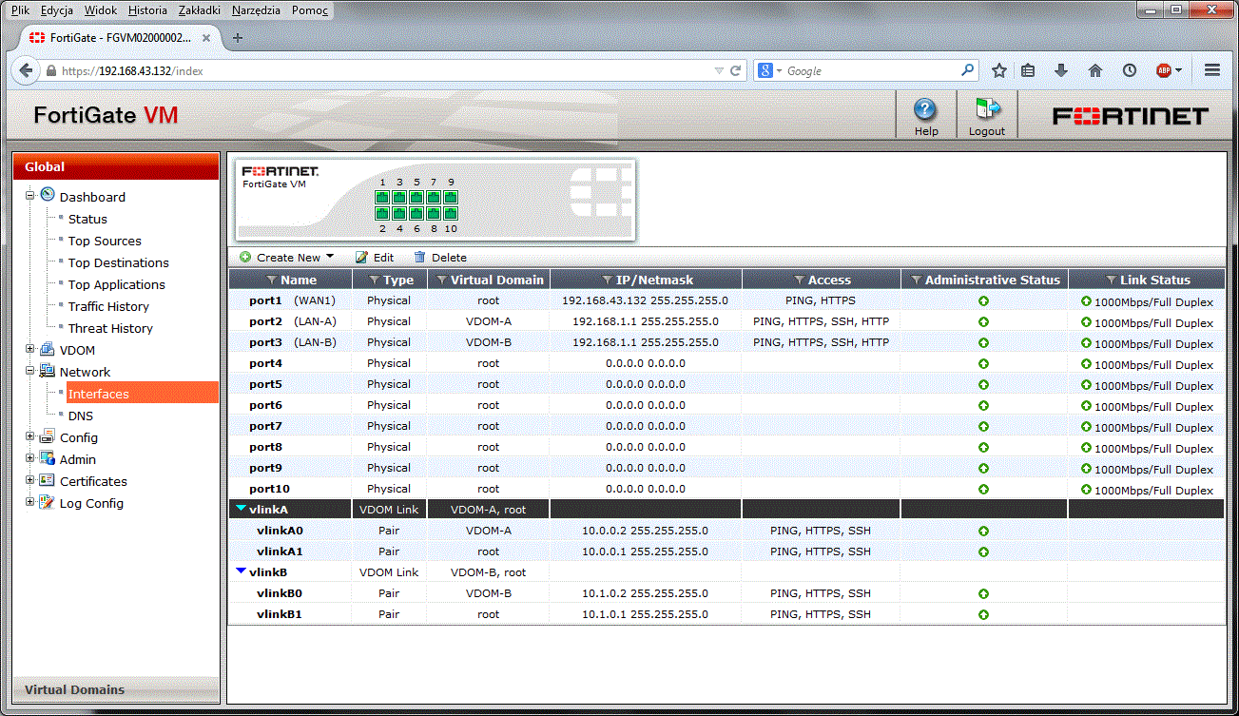Open the Firefox history clock icon

(x=1130, y=70)
